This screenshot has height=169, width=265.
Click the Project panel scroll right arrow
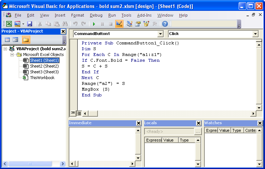(62, 164)
